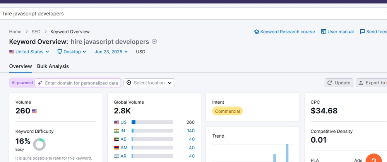The image size is (387, 162).
Task: Go to SEO in breadcrumb
Action: click(36, 32)
